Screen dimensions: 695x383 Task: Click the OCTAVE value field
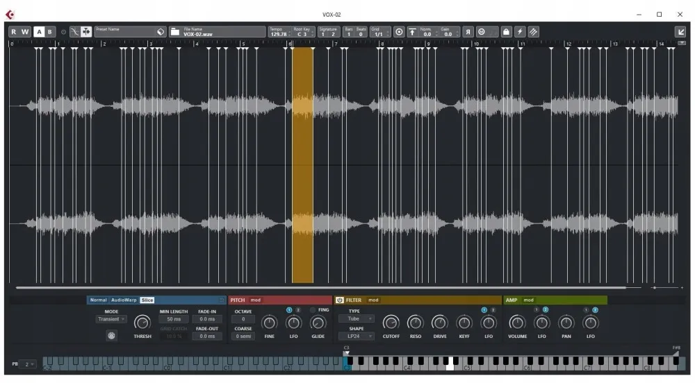pyautogui.click(x=243, y=319)
